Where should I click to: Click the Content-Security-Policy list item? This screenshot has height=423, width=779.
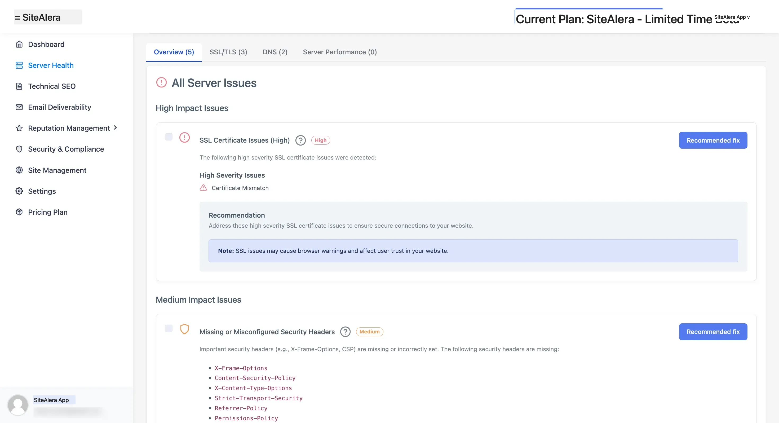255,378
